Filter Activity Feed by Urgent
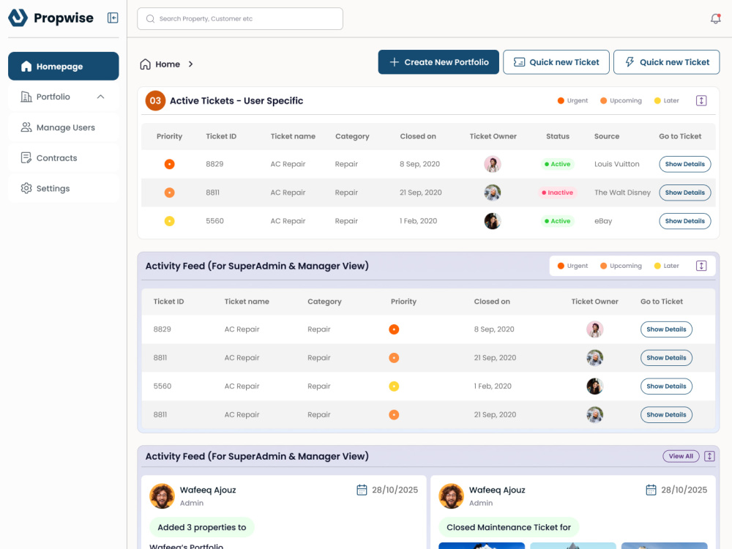The image size is (732, 549). (x=573, y=266)
